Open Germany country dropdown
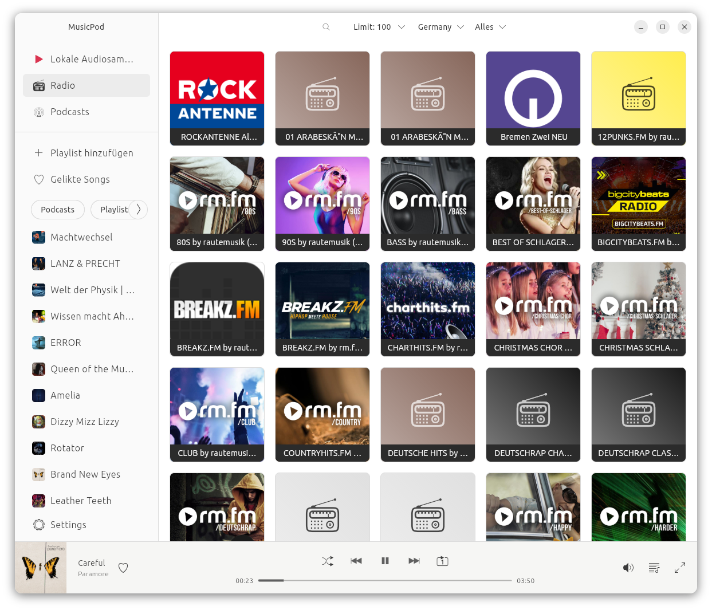 440,27
